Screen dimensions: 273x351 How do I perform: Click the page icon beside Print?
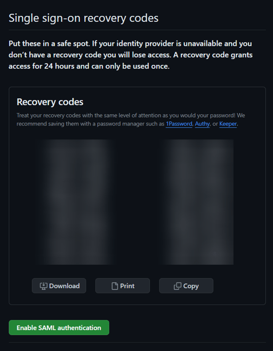pos(115,286)
